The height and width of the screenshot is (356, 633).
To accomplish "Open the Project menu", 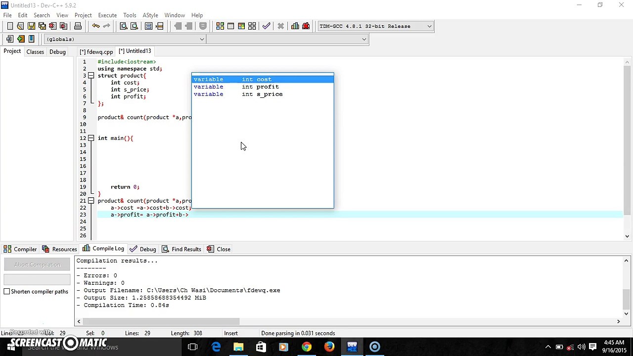I will [83, 15].
